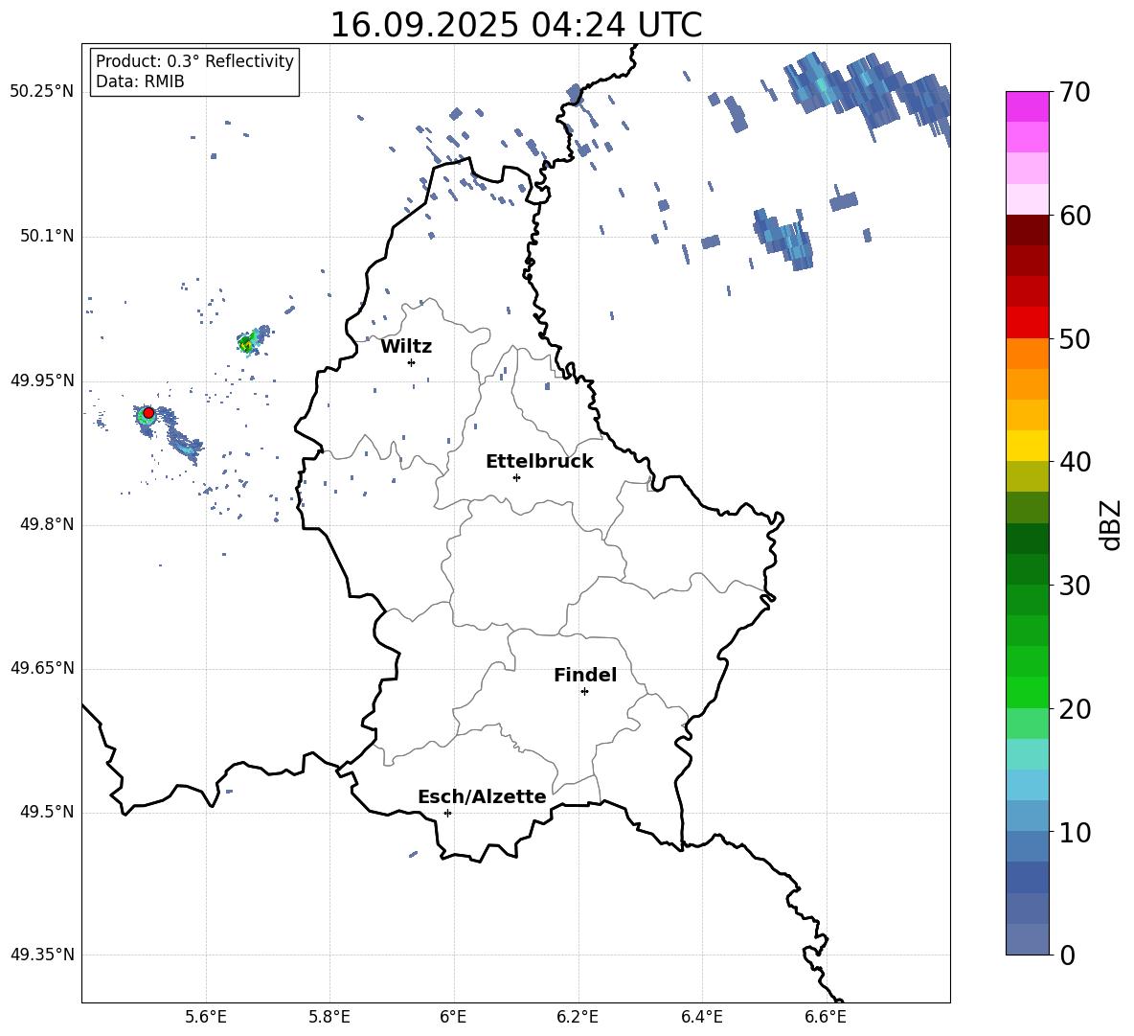Click the 40 tick on the colorbar

click(1075, 462)
